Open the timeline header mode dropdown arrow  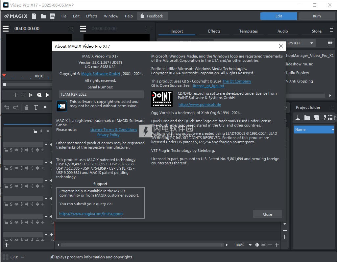[48, 131]
